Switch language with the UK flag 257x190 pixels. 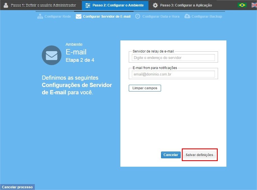(x=254, y=5)
